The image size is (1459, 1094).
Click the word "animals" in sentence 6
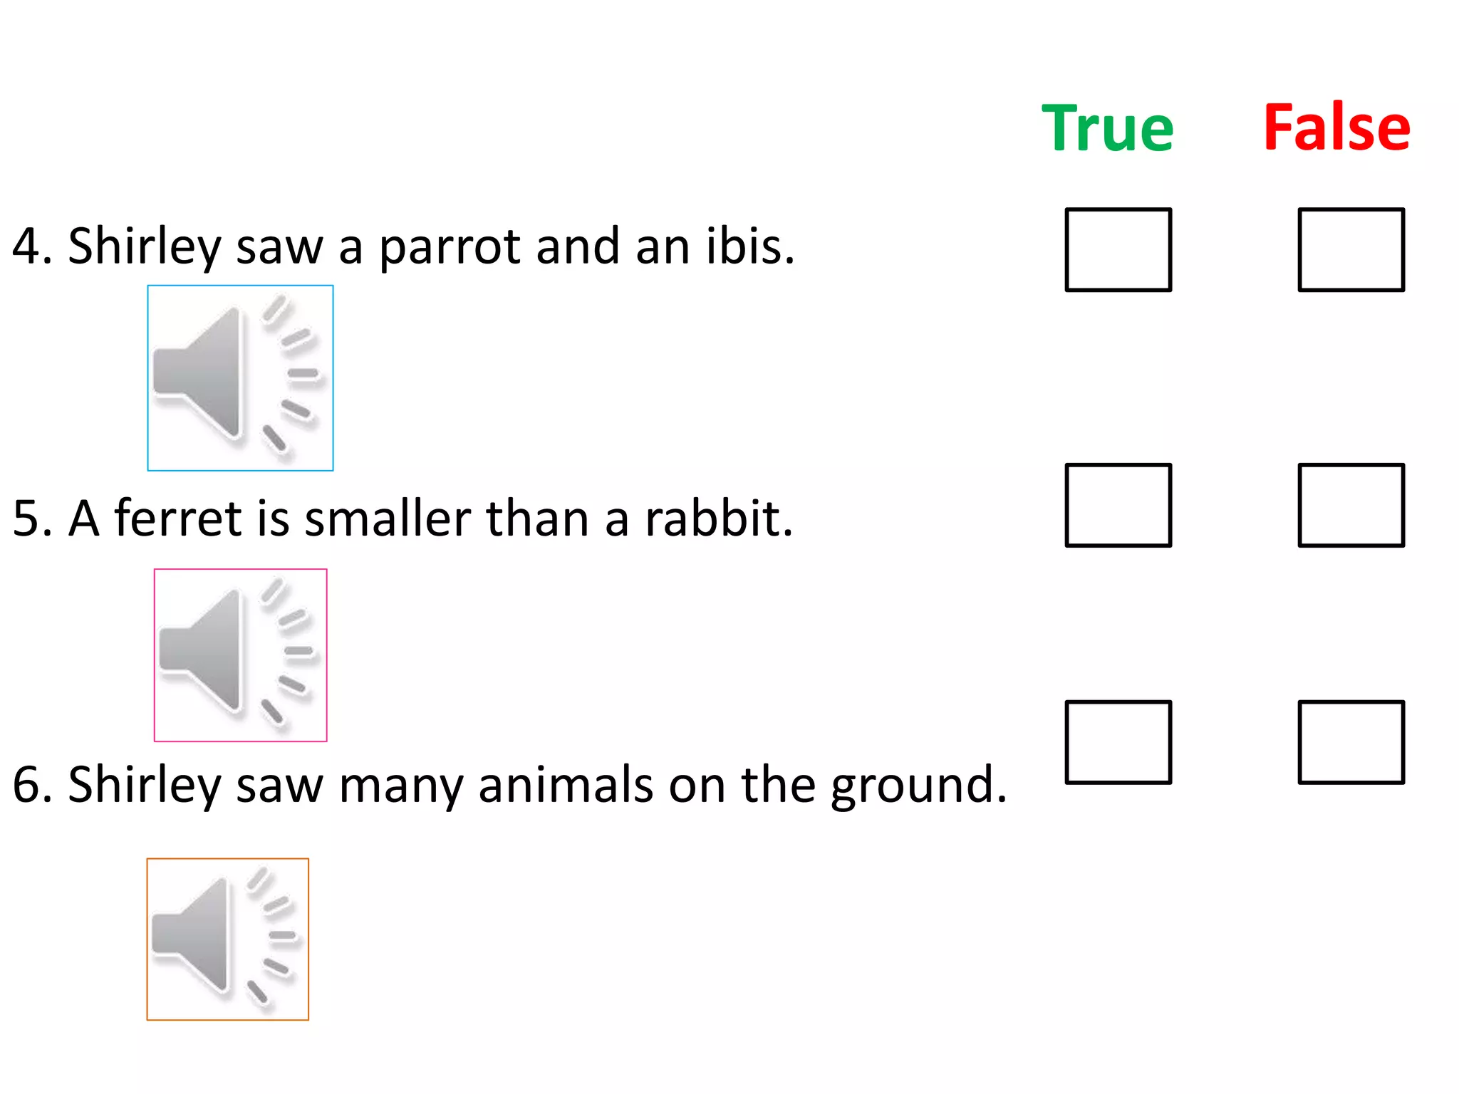pos(566,785)
